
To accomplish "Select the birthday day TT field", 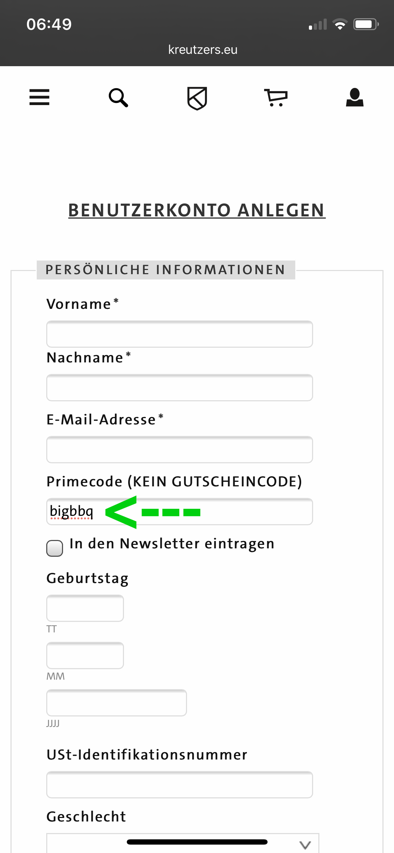I will click(85, 608).
